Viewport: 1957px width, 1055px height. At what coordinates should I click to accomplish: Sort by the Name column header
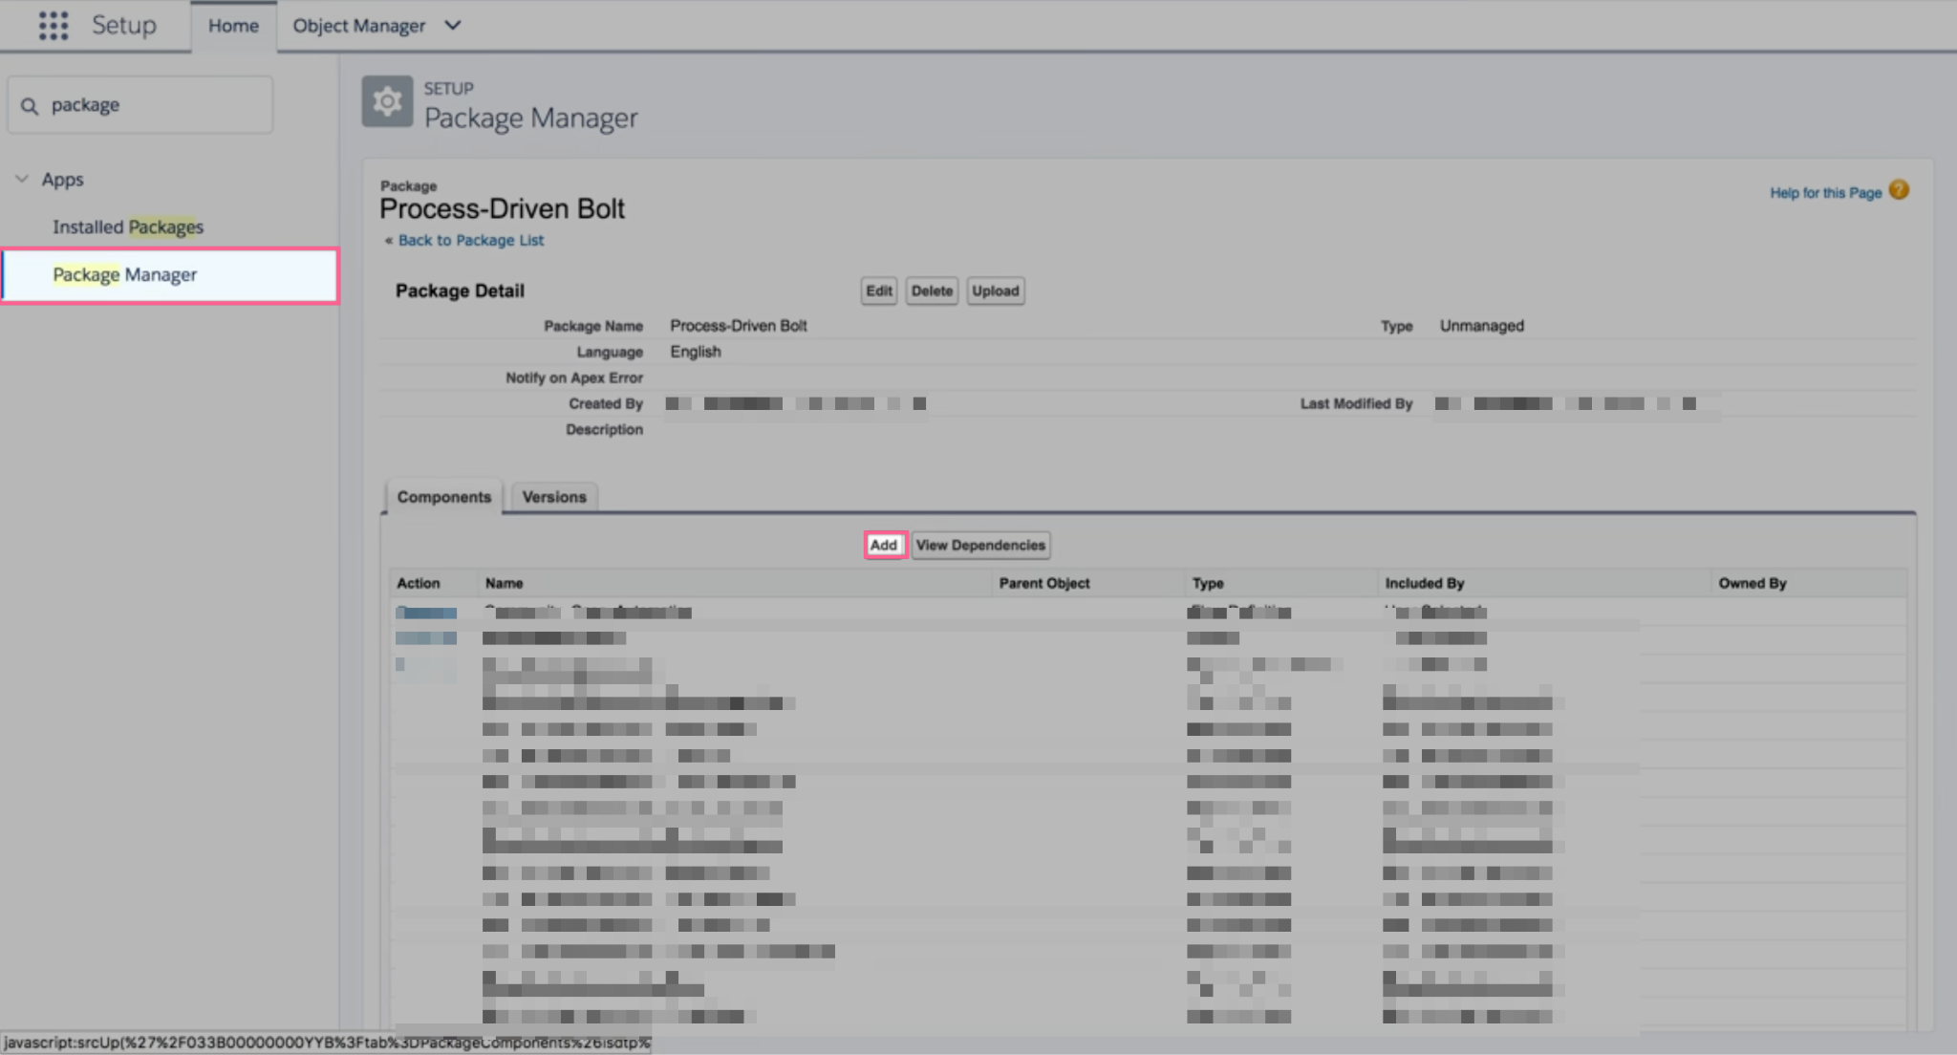(504, 583)
